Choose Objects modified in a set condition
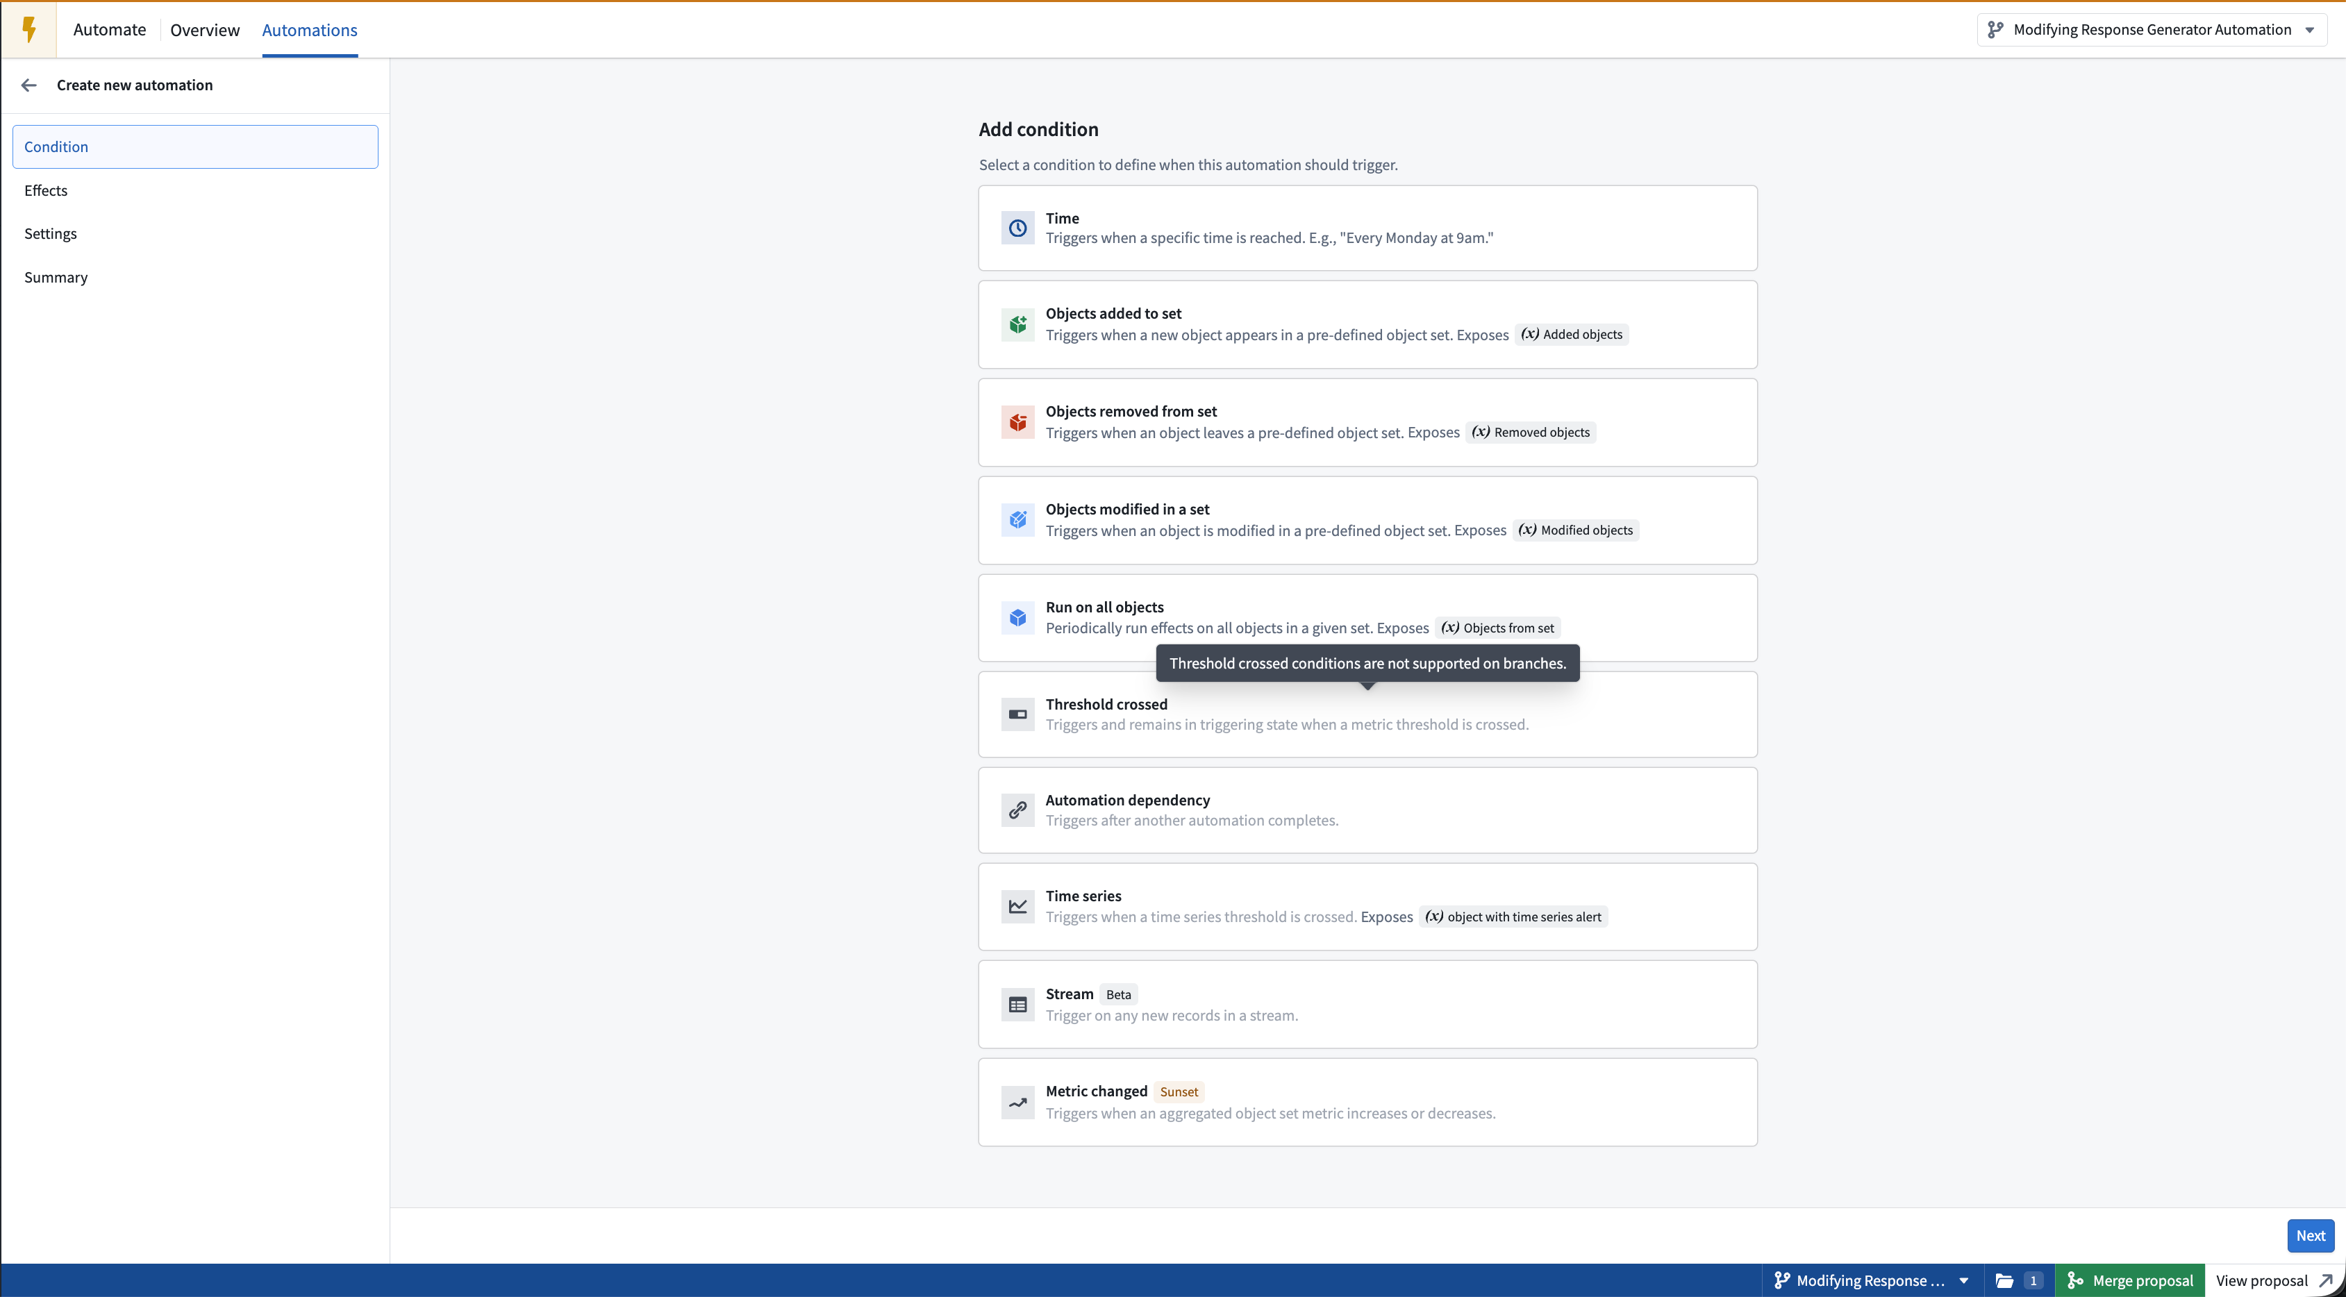2346x1297 pixels. click(1368, 521)
